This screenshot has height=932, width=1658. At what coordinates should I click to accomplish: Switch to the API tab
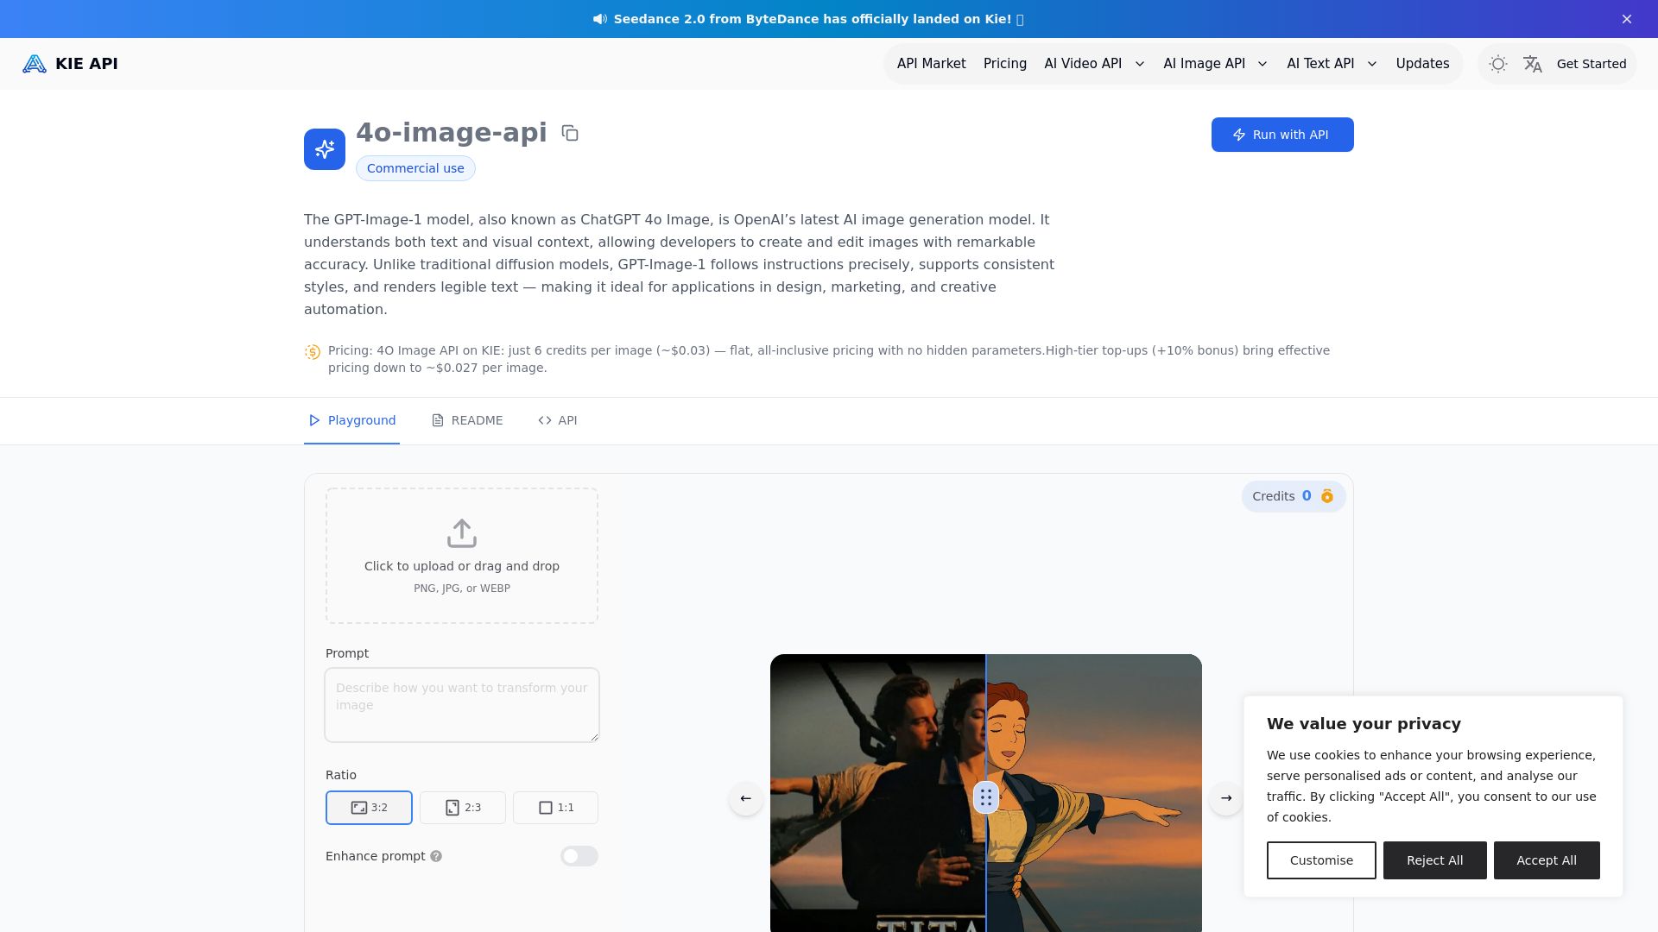point(557,420)
